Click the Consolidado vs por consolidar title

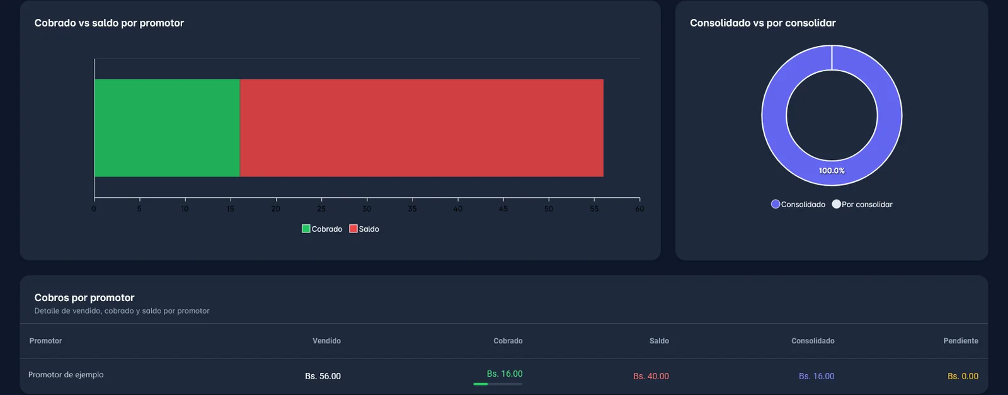pyautogui.click(x=763, y=23)
